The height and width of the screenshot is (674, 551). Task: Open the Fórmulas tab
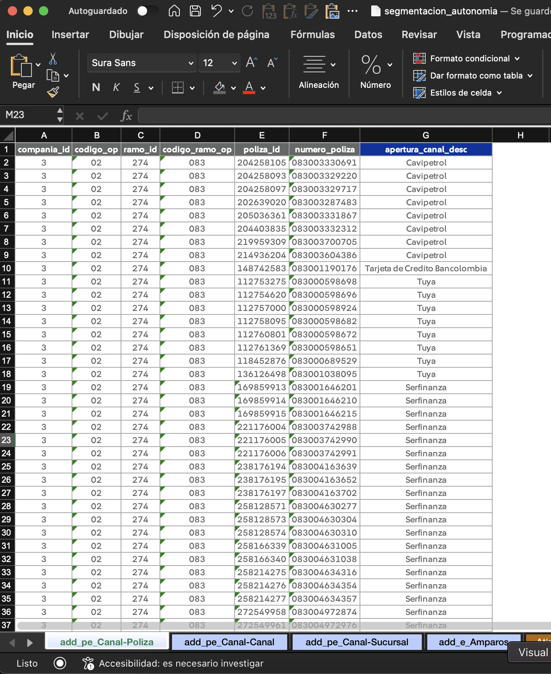[x=313, y=35]
